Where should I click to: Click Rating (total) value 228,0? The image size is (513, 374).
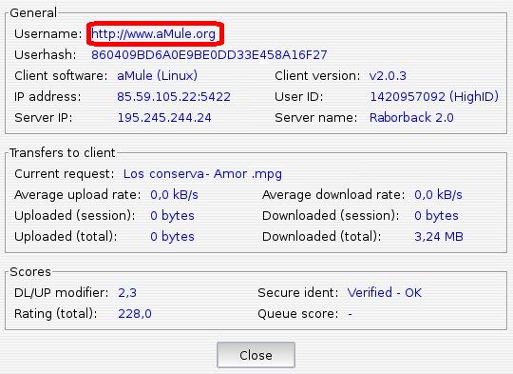point(135,314)
